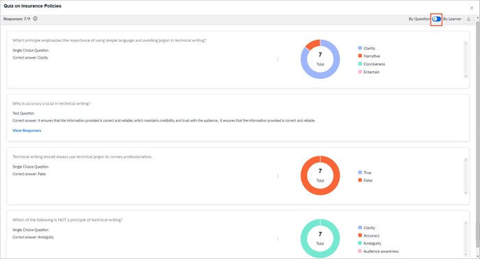
Task: Click the 'Quiz on Insurance Policies' title
Action: [x=33, y=6]
